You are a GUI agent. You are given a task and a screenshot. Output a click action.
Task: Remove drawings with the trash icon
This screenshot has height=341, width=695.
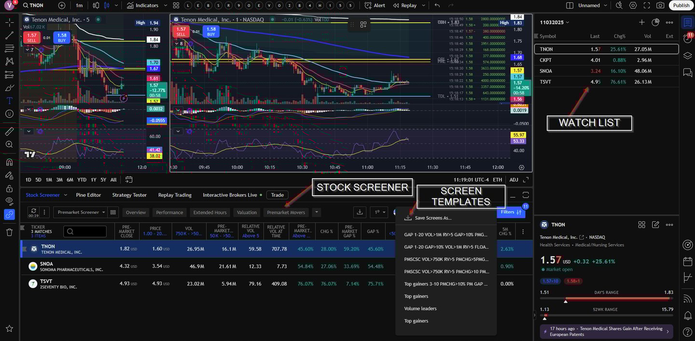[x=9, y=232]
